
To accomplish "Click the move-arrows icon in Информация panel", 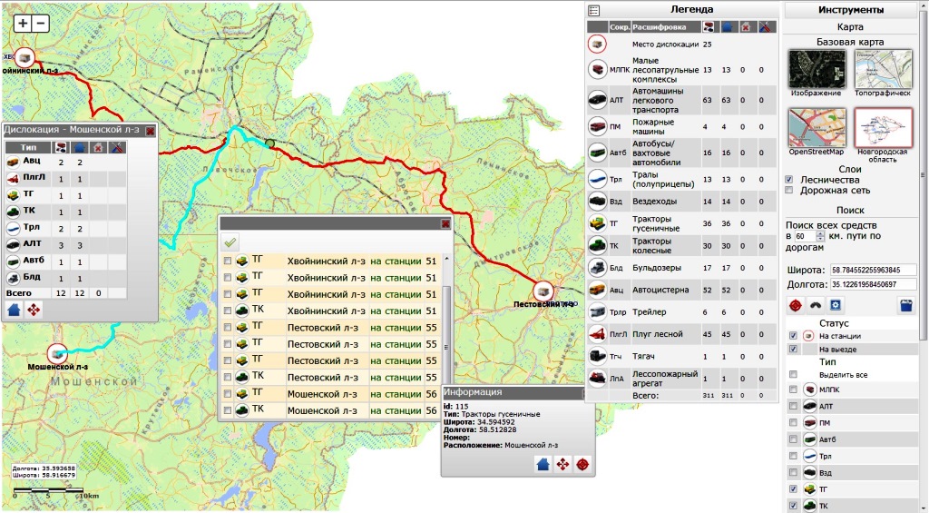I will (x=562, y=464).
